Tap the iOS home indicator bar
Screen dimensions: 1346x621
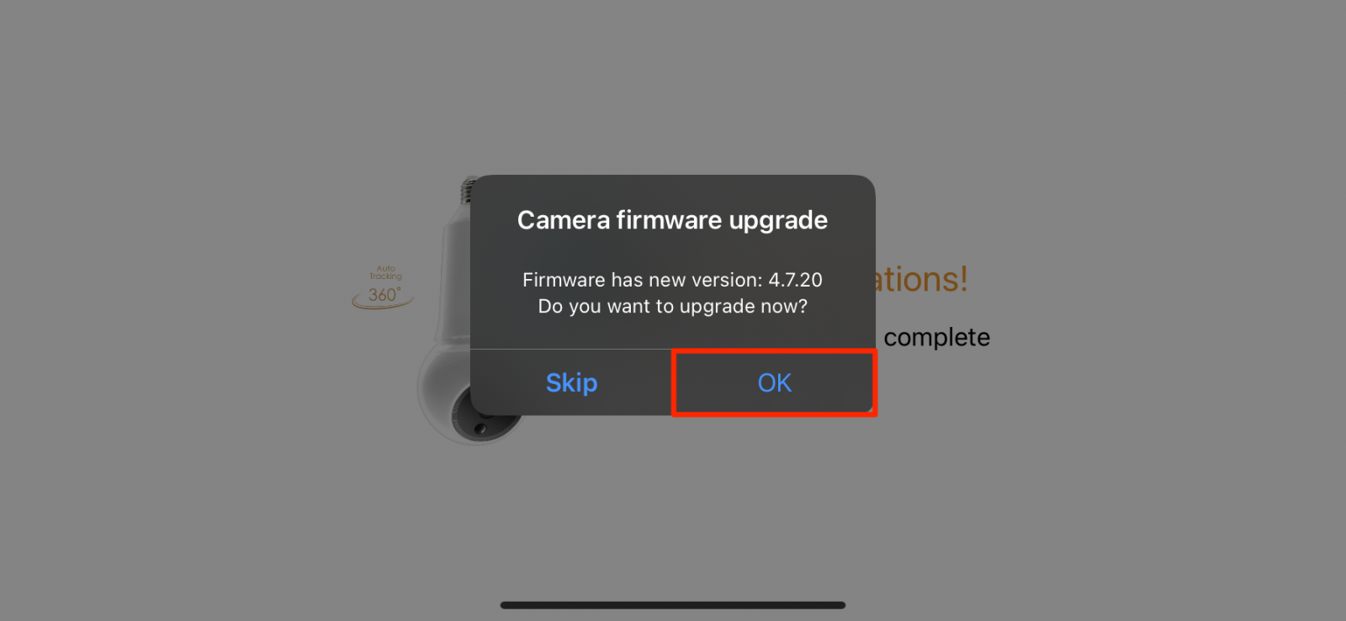tap(673, 605)
